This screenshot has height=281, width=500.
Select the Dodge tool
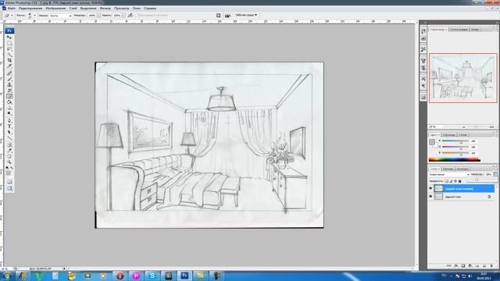pyautogui.click(x=9, y=113)
